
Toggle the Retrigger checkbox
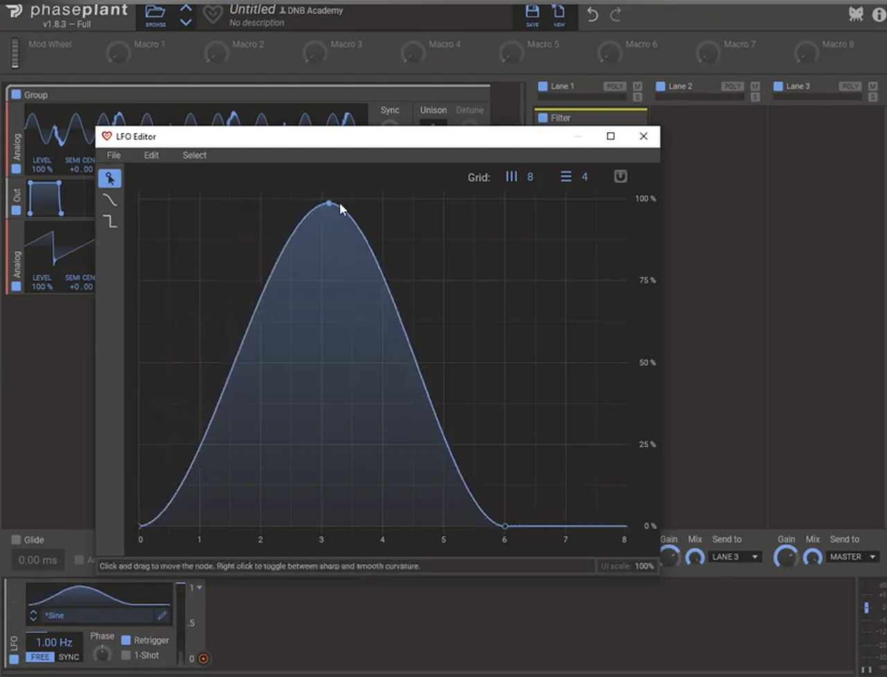pos(126,640)
